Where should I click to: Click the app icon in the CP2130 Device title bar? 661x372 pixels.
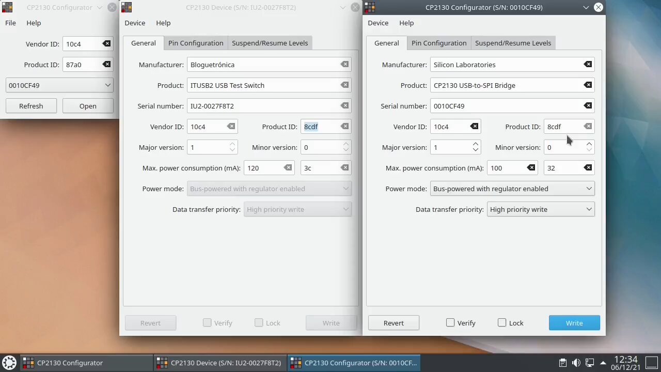pyautogui.click(x=127, y=7)
